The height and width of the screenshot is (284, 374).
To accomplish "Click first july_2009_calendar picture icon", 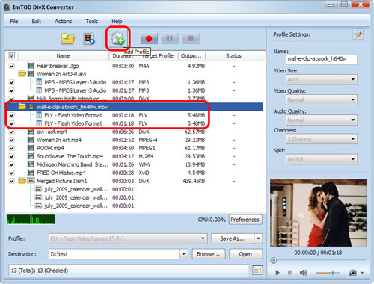I will (x=38, y=189).
